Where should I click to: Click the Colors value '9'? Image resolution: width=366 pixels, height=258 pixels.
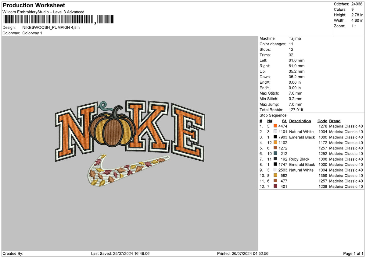pyautogui.click(x=352, y=9)
